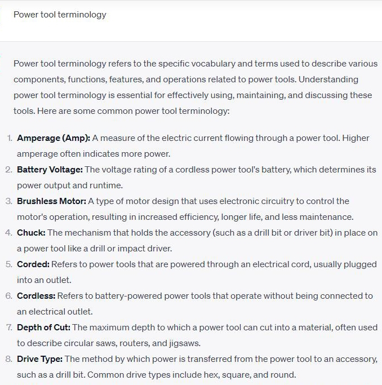Click the "an electrical outlet" line under Cordless
Image resolution: width=382 pixels, height=385 pixels.
pyautogui.click(x=55, y=311)
